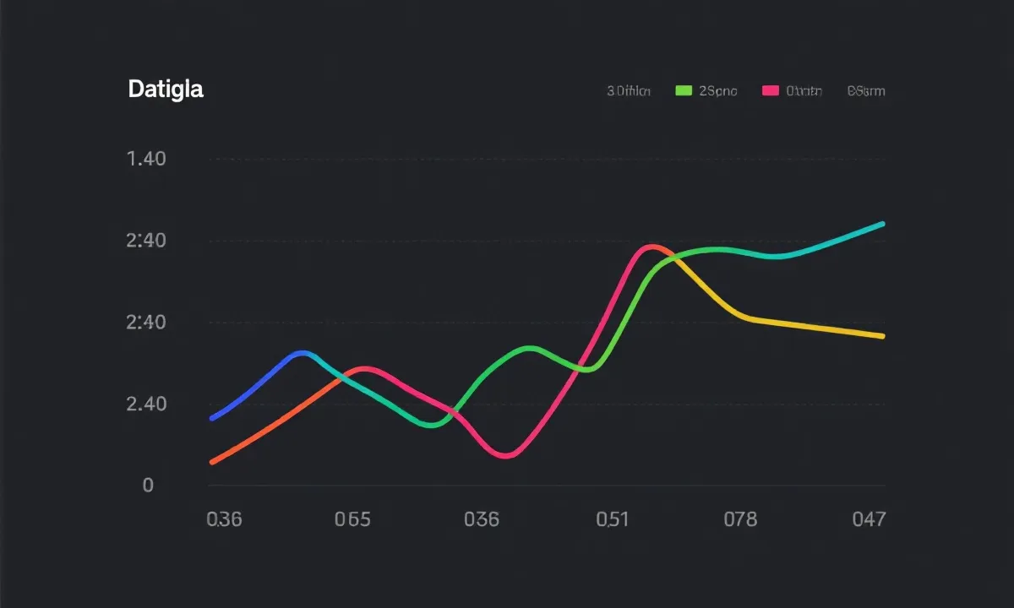Select the green line's lowest trough
Screen dimensions: 1014x608
(431, 425)
